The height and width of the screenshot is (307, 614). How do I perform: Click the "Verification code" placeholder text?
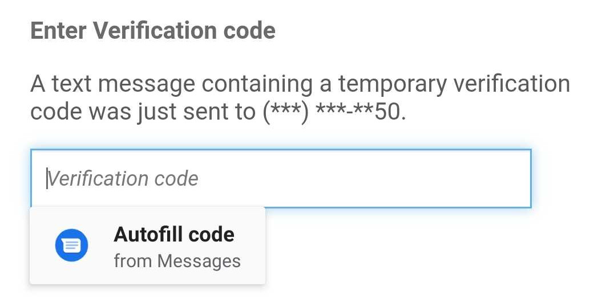(123, 179)
